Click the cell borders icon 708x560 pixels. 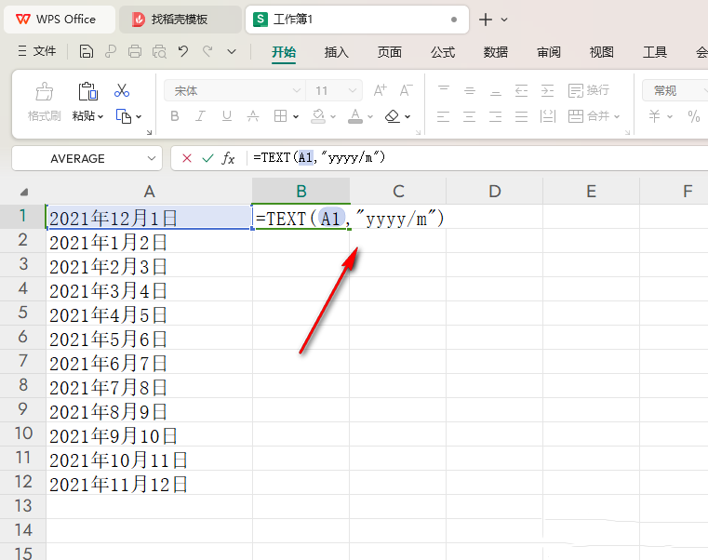(x=280, y=116)
